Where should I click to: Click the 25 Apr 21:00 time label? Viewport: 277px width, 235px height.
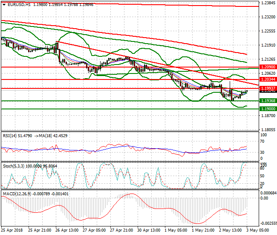(40, 230)
